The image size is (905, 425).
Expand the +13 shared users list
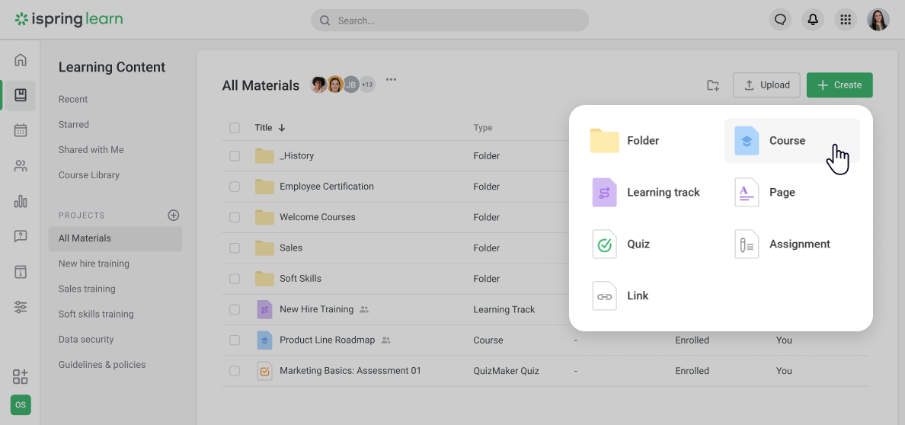tap(367, 85)
